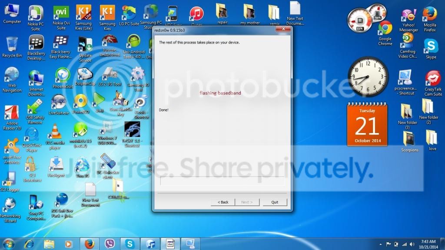
Task: Click the Quit button in redsn0w
Action: tap(275, 202)
